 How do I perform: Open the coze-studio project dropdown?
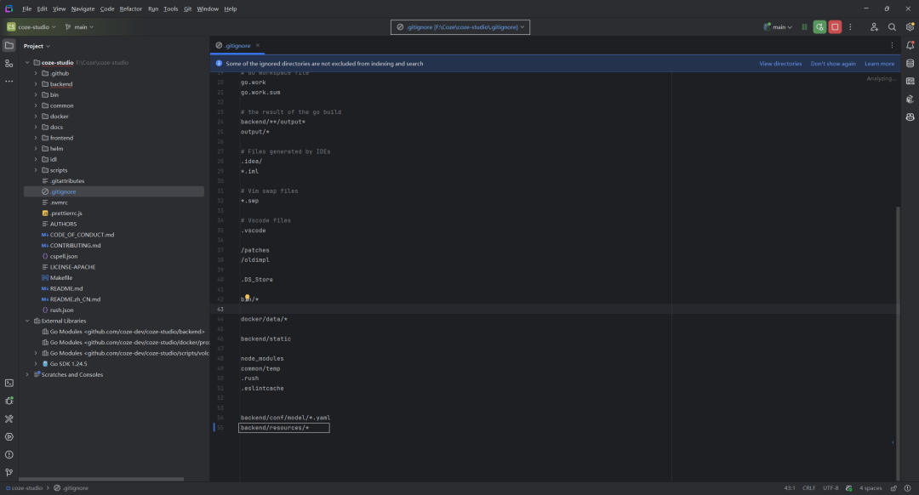tap(31, 27)
